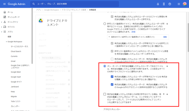Select 株式会社電算システム organization unit
The height and width of the screenshot is (111, 189).
tap(51, 58)
